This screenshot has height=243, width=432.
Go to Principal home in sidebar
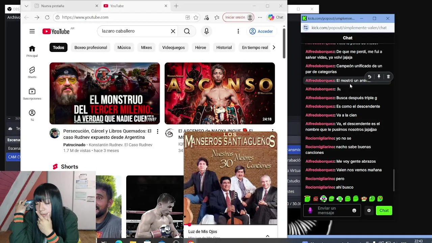tap(32, 51)
